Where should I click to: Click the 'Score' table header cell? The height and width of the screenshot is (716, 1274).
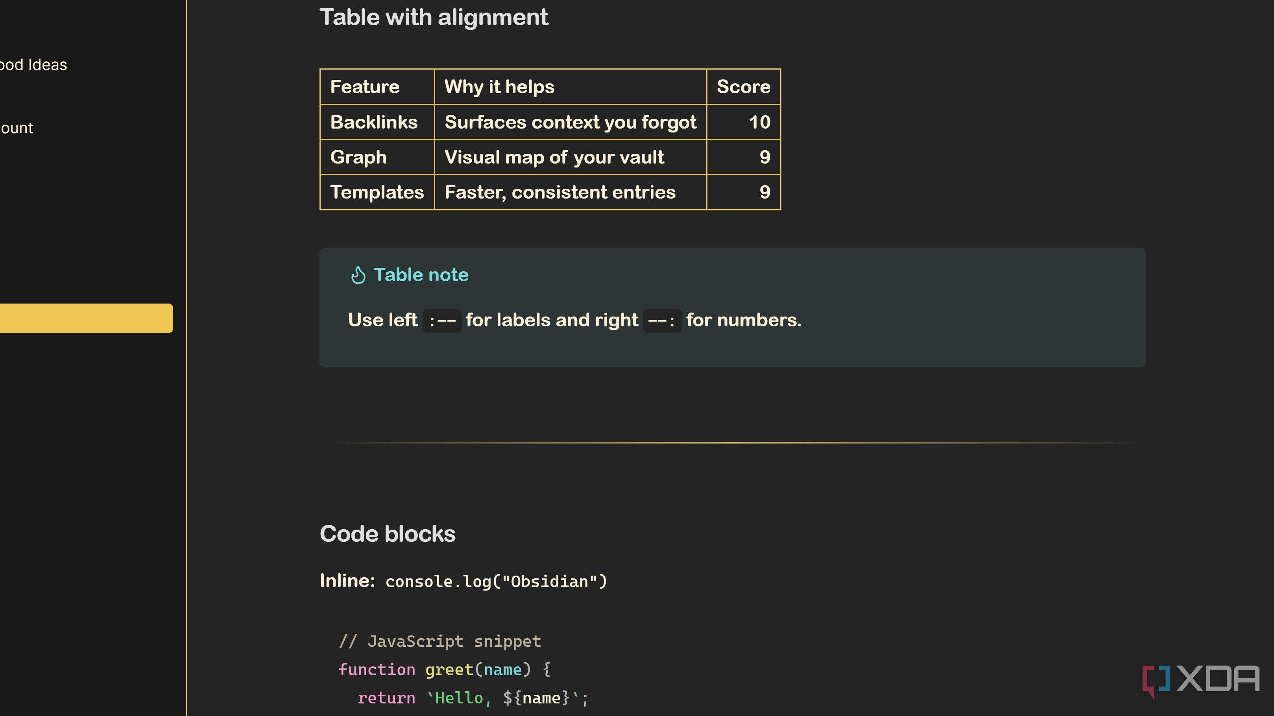coord(743,87)
